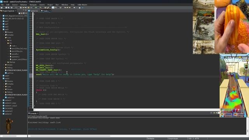249x140 pixels.
Task: Open the Project Explorer view menu icon
Action: point(26,13)
